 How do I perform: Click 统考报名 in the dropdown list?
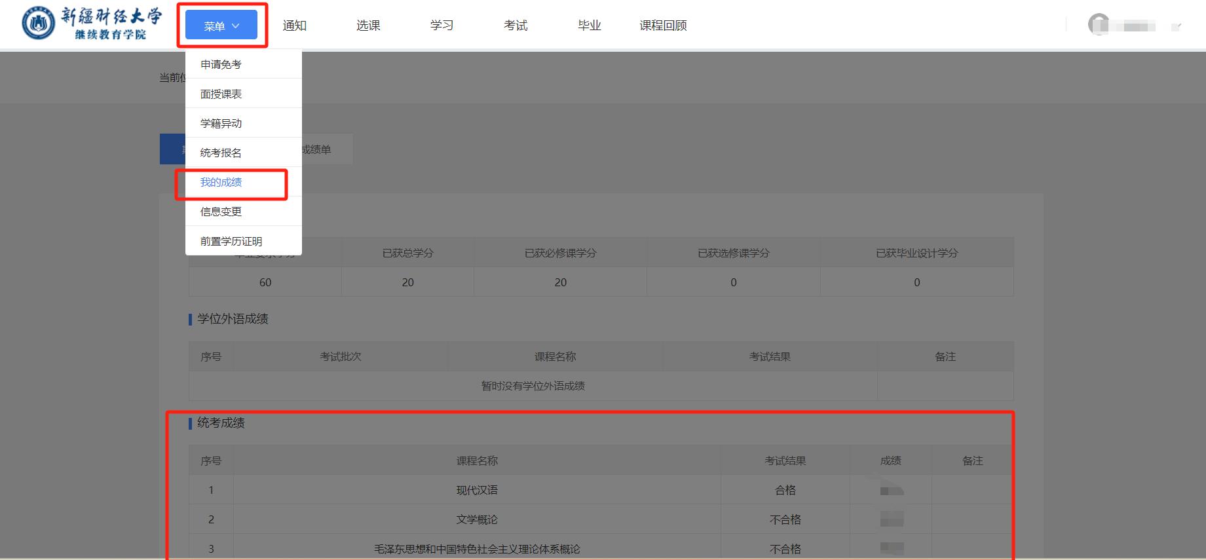[221, 153]
